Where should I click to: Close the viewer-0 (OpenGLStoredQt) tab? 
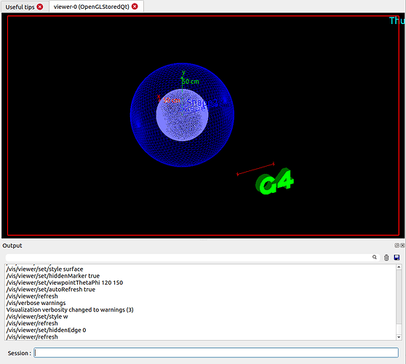click(x=135, y=7)
